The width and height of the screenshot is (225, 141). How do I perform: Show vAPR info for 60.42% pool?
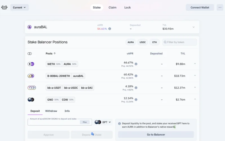(x=136, y=76)
